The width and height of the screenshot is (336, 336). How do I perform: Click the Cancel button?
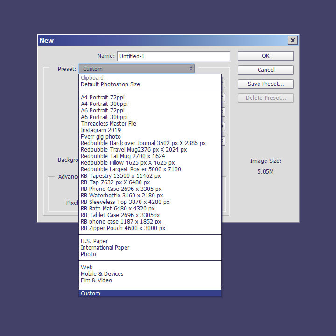[266, 70]
